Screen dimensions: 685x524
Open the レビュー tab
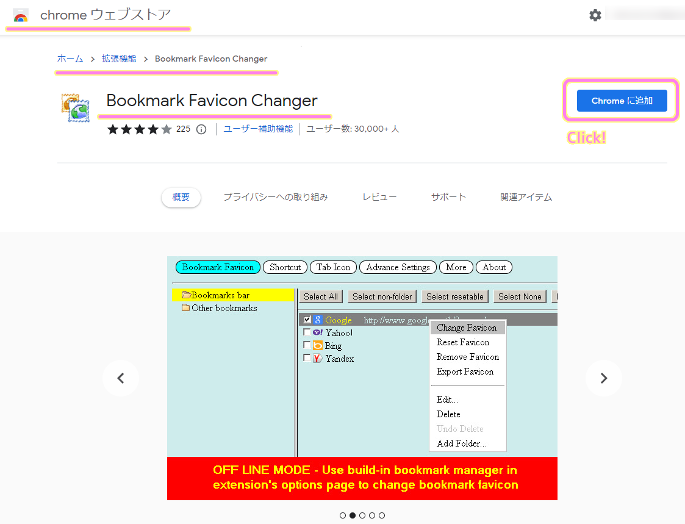379,197
